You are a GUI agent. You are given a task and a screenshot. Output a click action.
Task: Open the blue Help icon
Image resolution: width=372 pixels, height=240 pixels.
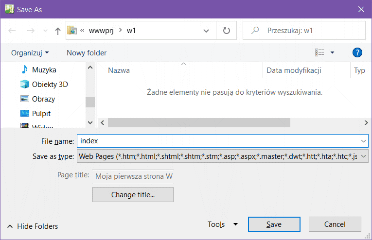coord(357,52)
